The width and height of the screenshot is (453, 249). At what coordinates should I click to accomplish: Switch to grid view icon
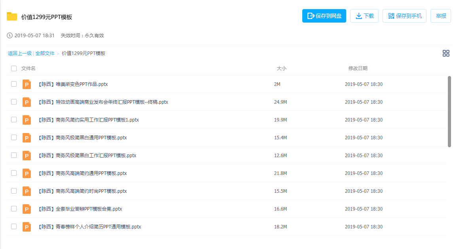[x=446, y=53]
